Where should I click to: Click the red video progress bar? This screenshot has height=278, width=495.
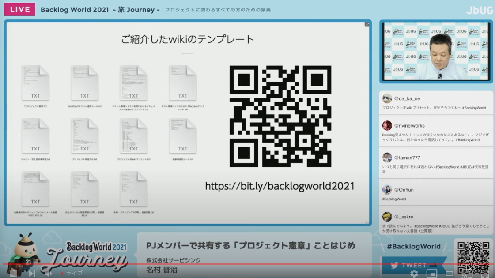pyautogui.click(x=247, y=264)
